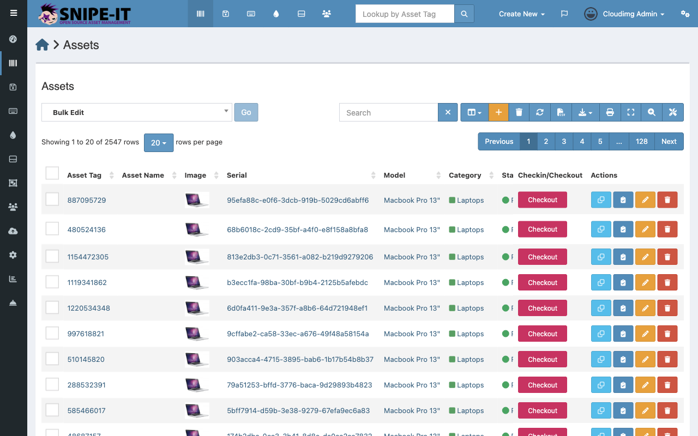
Task: Open Components from the left sidebar
Action: 13,159
